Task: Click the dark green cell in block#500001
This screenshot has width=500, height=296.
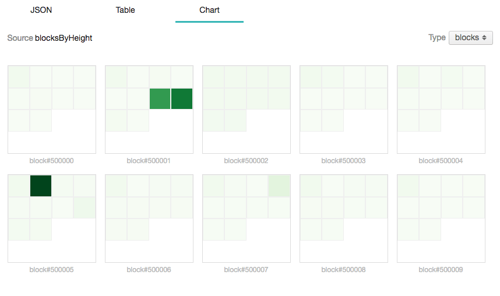Action: pyautogui.click(x=182, y=98)
